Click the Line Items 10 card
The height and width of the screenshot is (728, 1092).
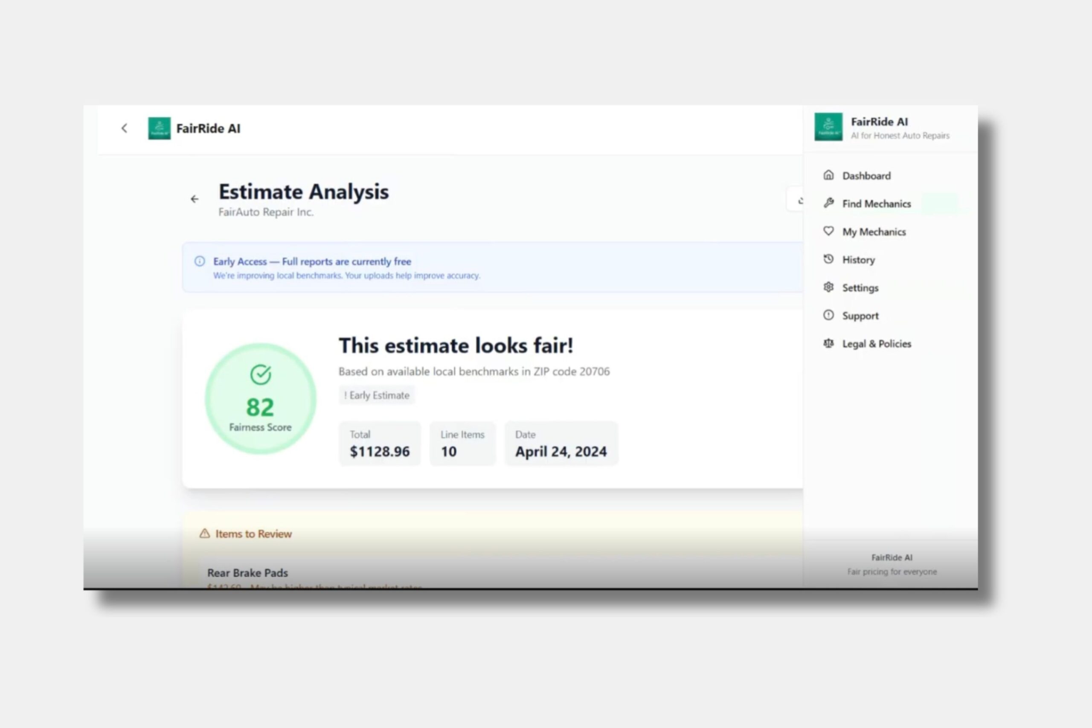coord(462,444)
